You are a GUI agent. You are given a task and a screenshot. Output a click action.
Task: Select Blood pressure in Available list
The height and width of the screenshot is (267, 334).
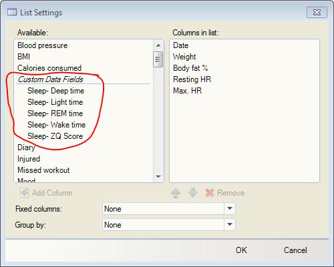(x=43, y=45)
